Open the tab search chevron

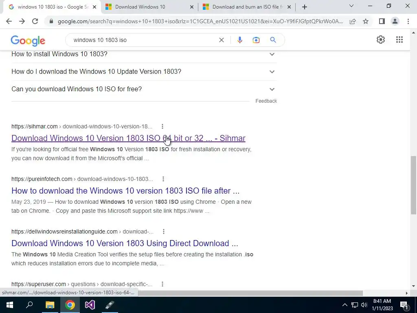click(x=351, y=6)
